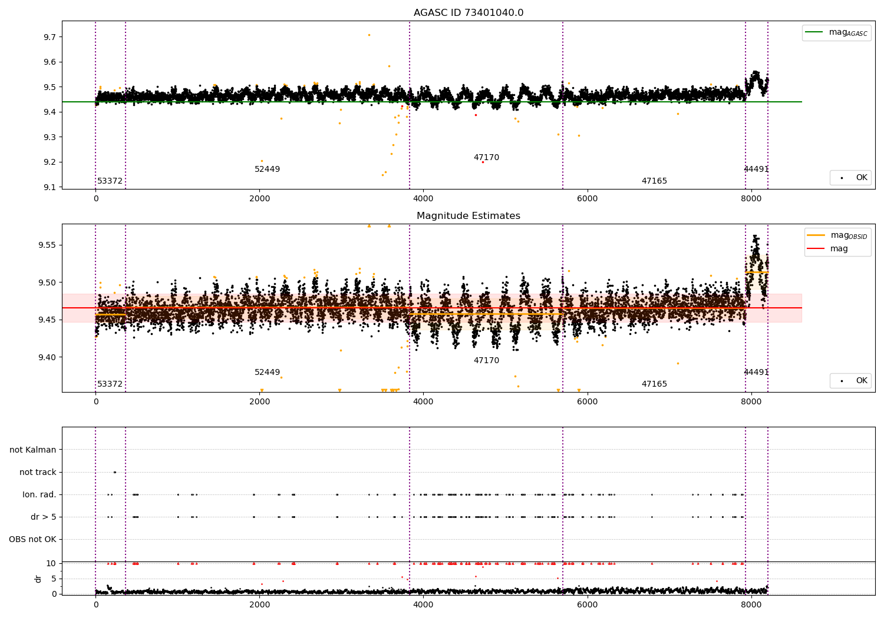The height and width of the screenshot is (618, 884).
Task: Click the 'Ion. rad.' row label
Action: (39, 494)
